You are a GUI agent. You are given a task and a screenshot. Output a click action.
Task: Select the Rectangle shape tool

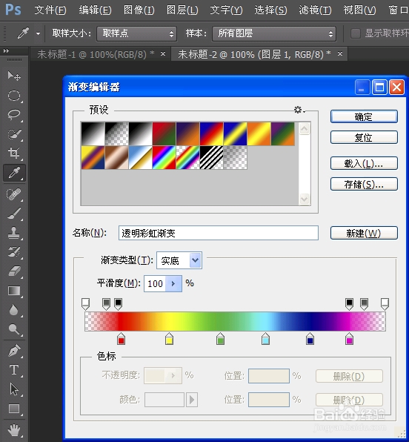[x=14, y=409]
